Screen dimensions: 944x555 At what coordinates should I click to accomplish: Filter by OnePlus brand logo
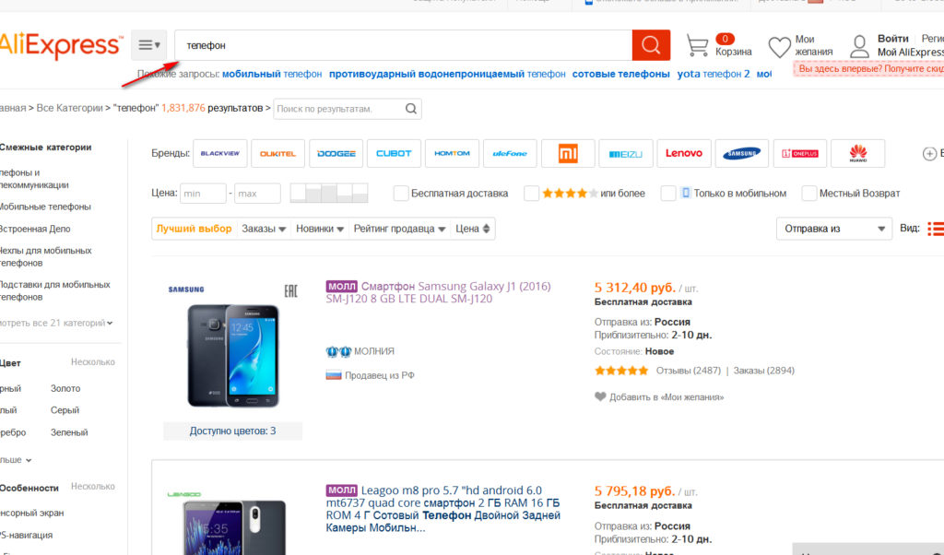(800, 153)
